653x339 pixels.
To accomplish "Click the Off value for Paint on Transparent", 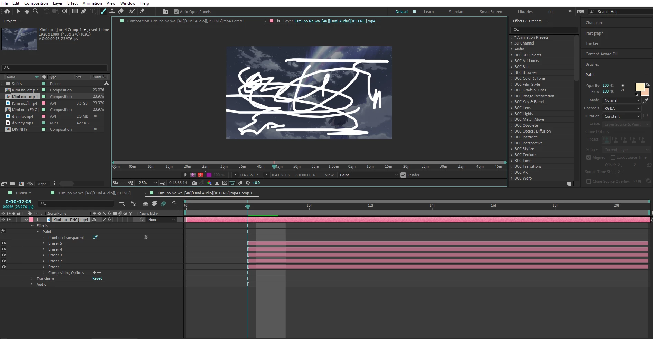I will click(x=95, y=237).
